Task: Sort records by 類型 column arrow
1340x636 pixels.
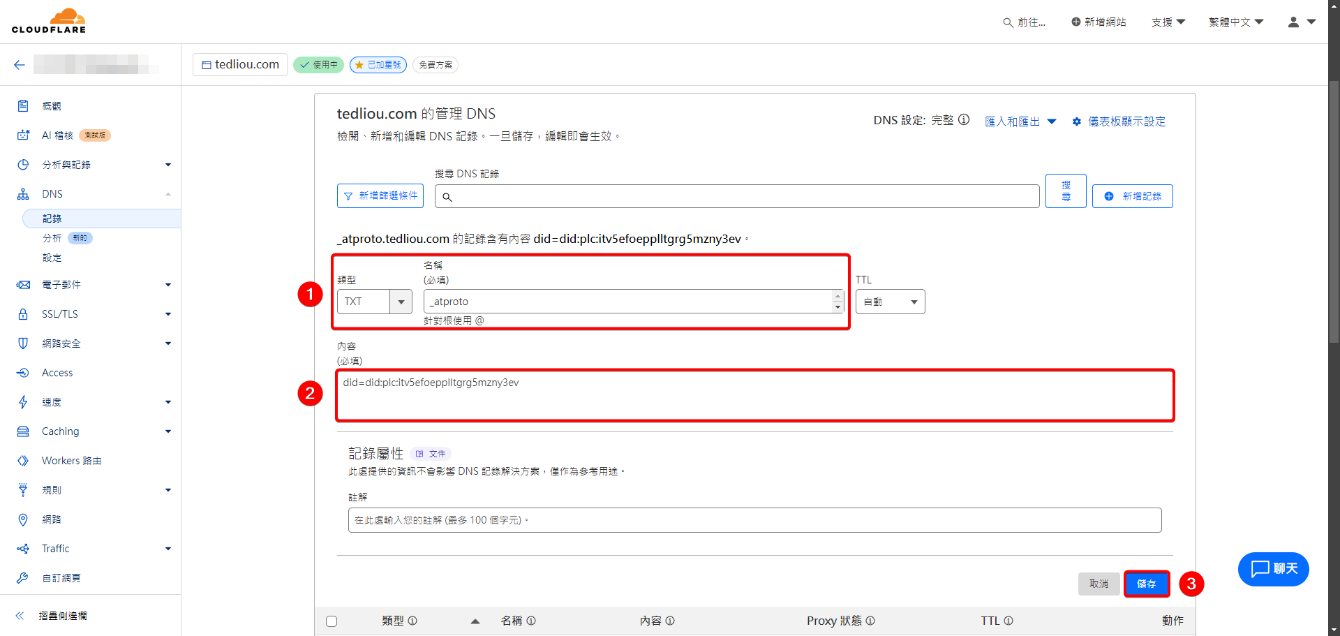Action: (475, 621)
